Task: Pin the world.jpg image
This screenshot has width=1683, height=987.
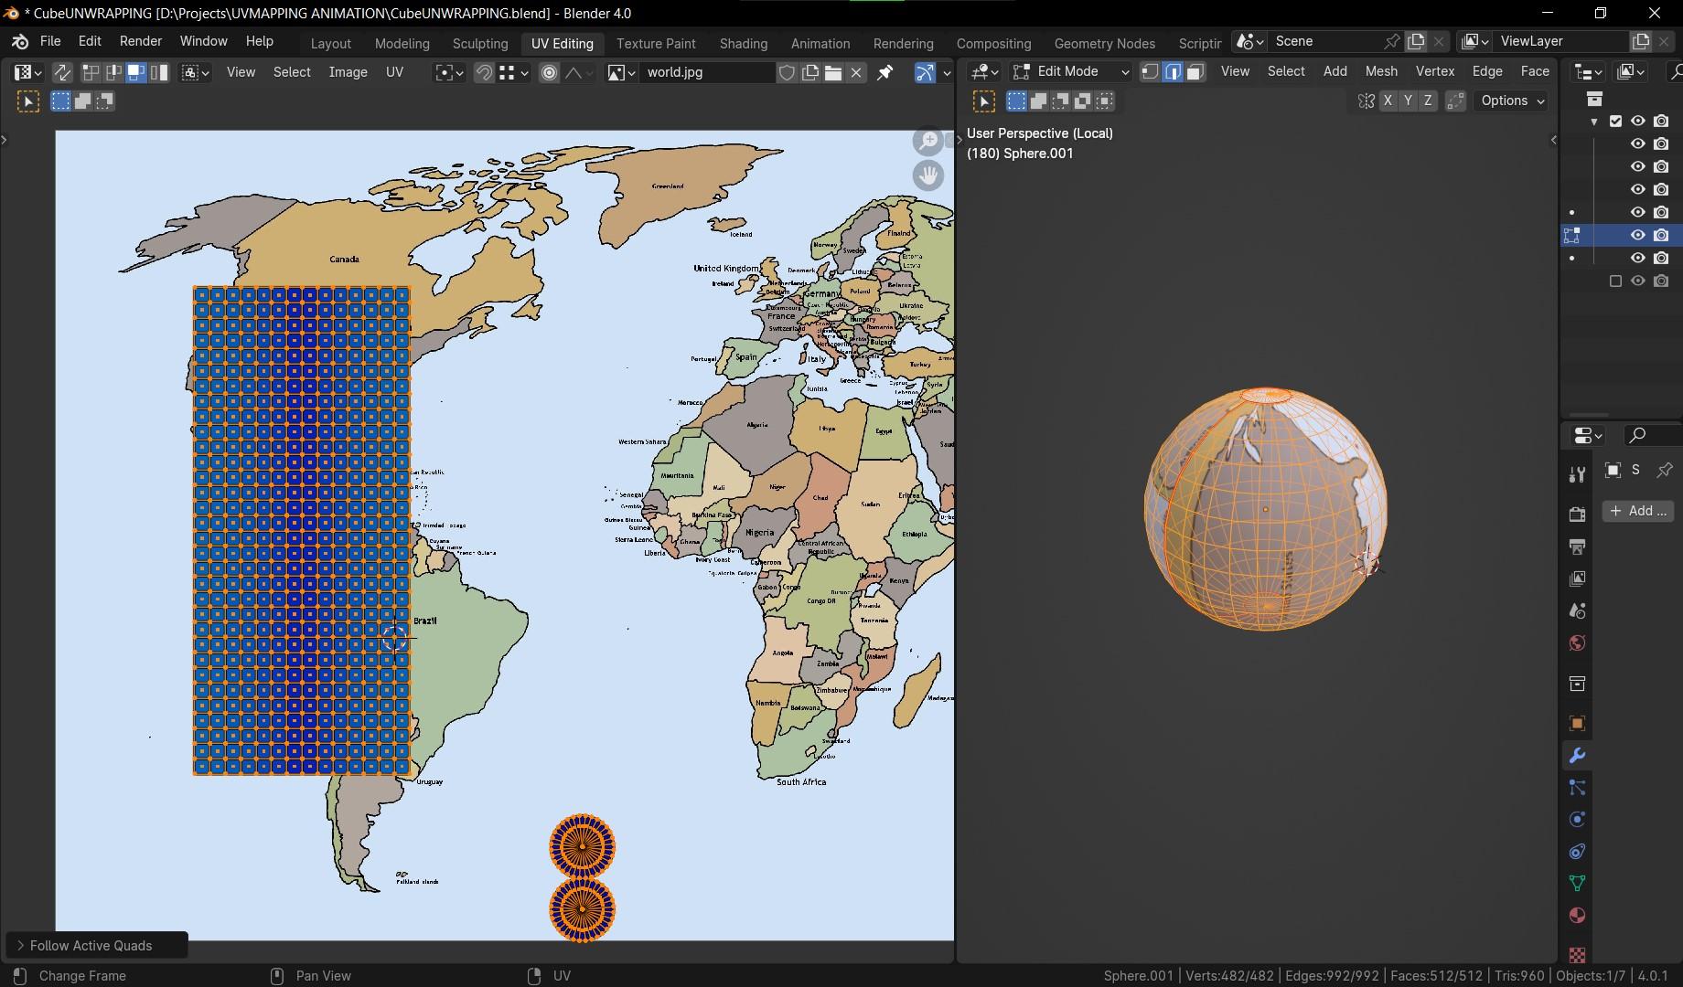Action: click(x=884, y=72)
